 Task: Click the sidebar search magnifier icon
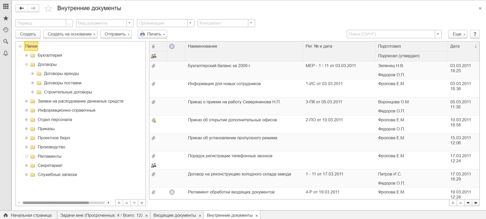click(6, 41)
